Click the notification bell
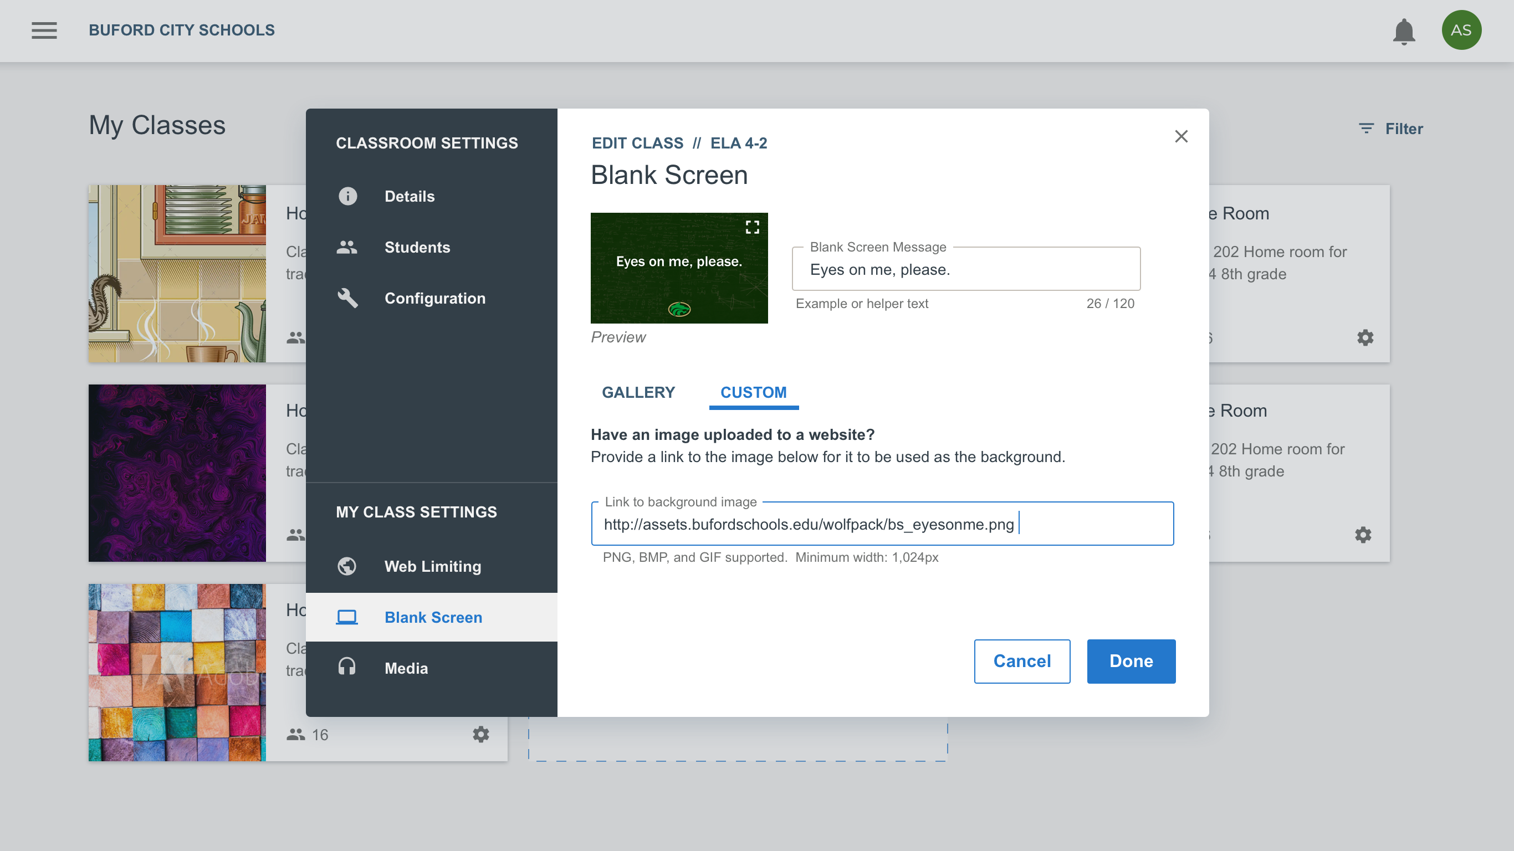 pyautogui.click(x=1404, y=30)
